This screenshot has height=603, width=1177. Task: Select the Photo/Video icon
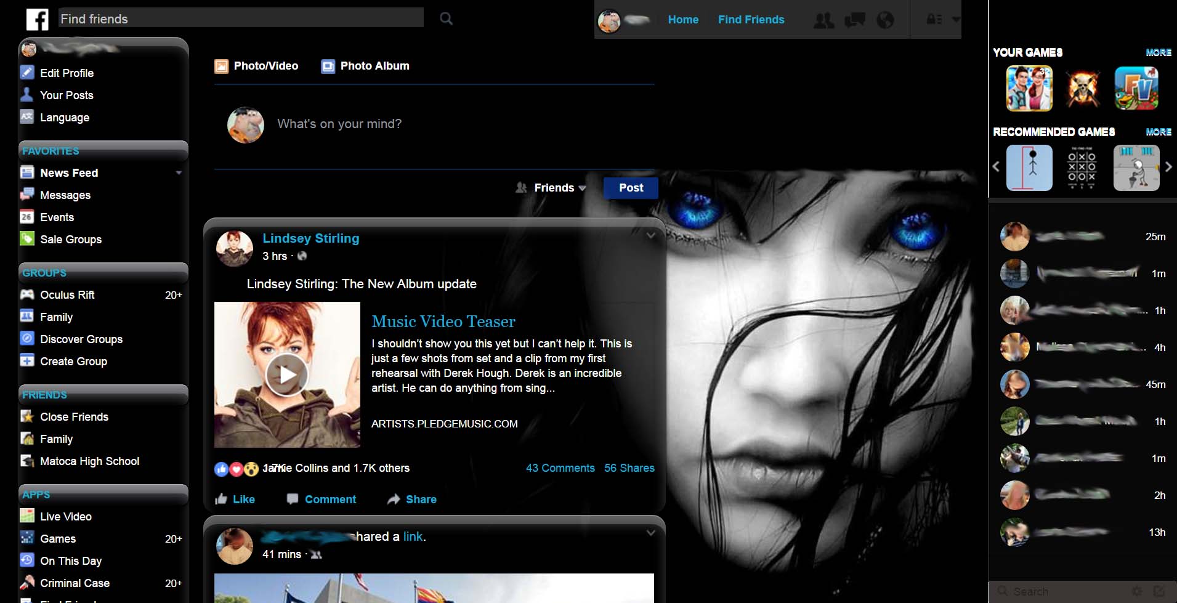[221, 66]
